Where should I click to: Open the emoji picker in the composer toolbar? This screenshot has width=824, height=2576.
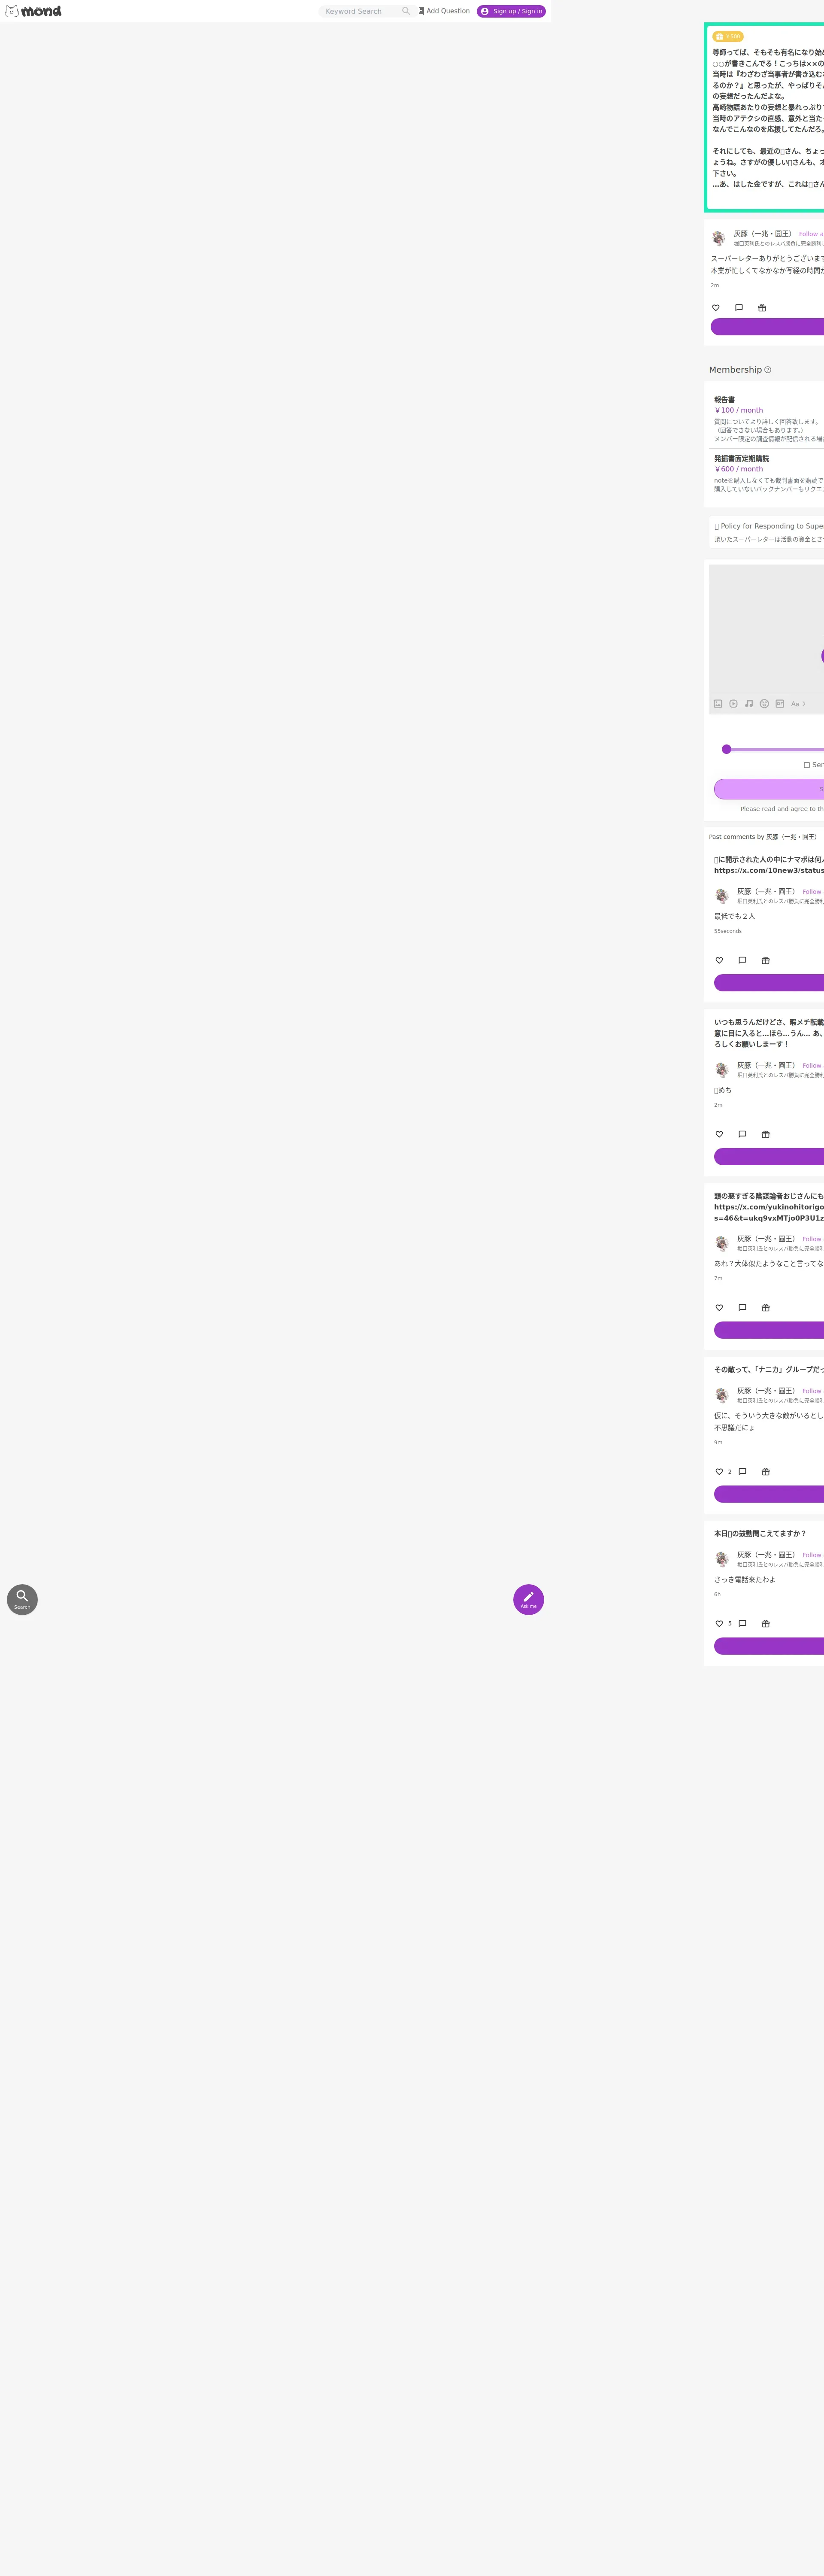[764, 704]
